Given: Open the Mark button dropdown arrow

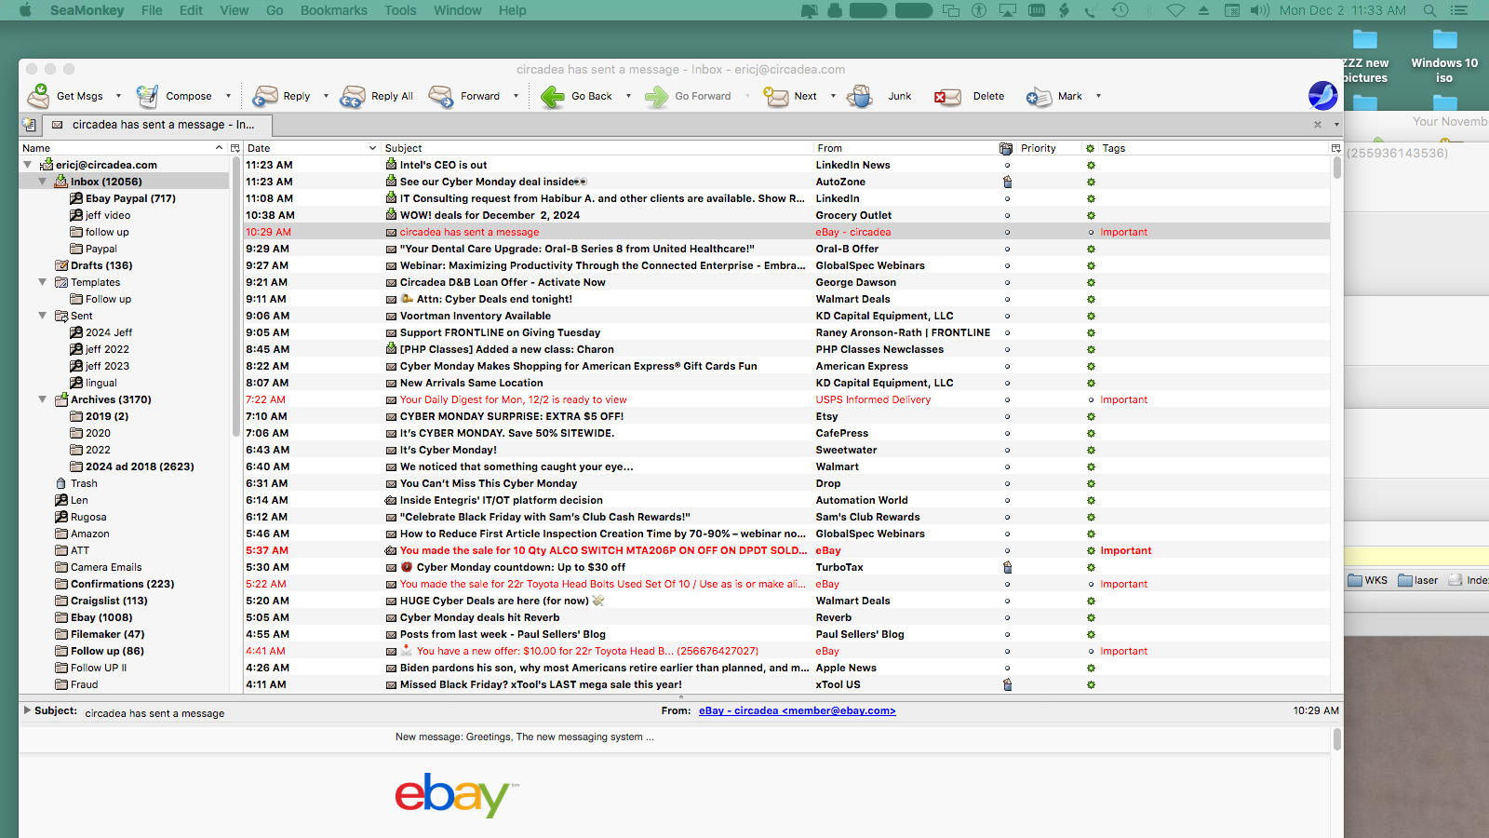Looking at the screenshot, I should point(1098,96).
